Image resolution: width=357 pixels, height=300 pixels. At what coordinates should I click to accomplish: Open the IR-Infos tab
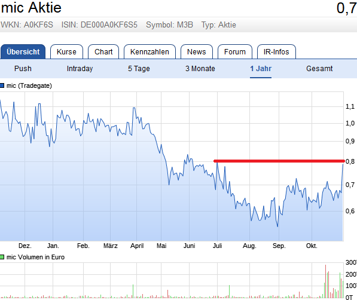coord(276,51)
